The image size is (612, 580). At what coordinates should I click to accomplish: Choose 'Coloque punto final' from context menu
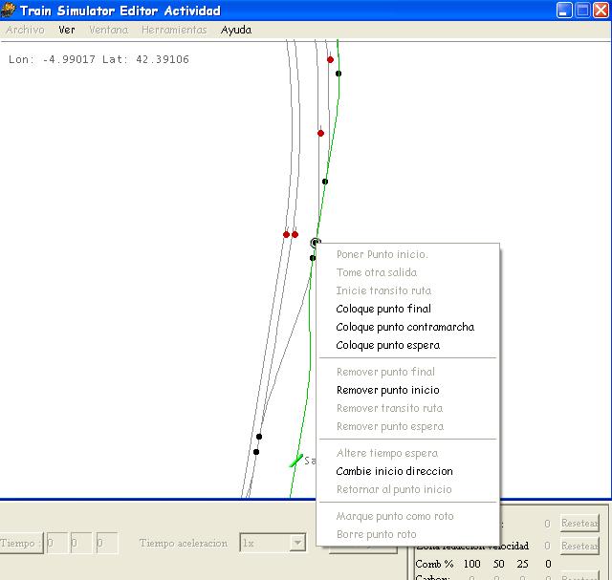pyautogui.click(x=383, y=309)
